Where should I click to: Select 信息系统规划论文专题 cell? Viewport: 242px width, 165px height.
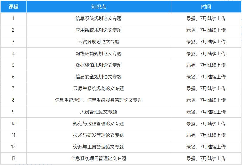point(99,18)
